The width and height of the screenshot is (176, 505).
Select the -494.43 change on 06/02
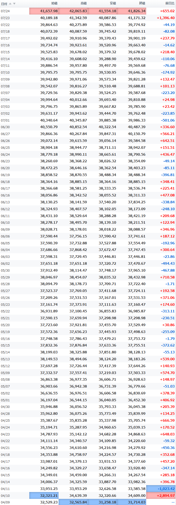tap(168, 263)
